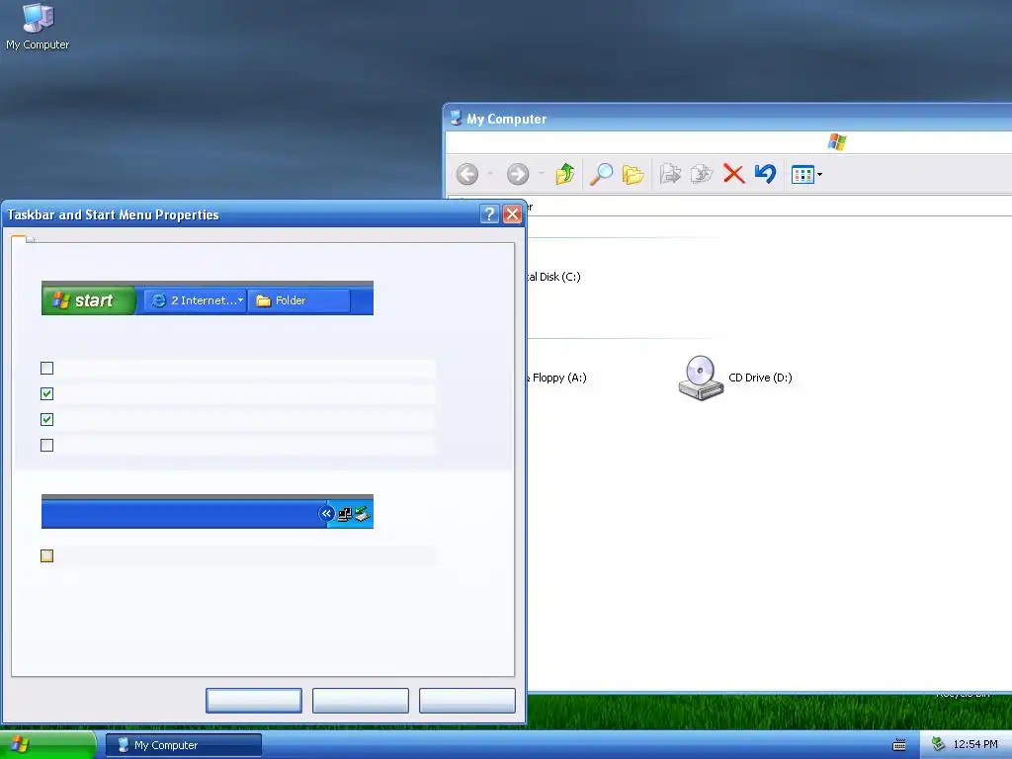1012x759 pixels.
Task: Activate the My Computer taskbar button
Action: pyautogui.click(x=184, y=745)
